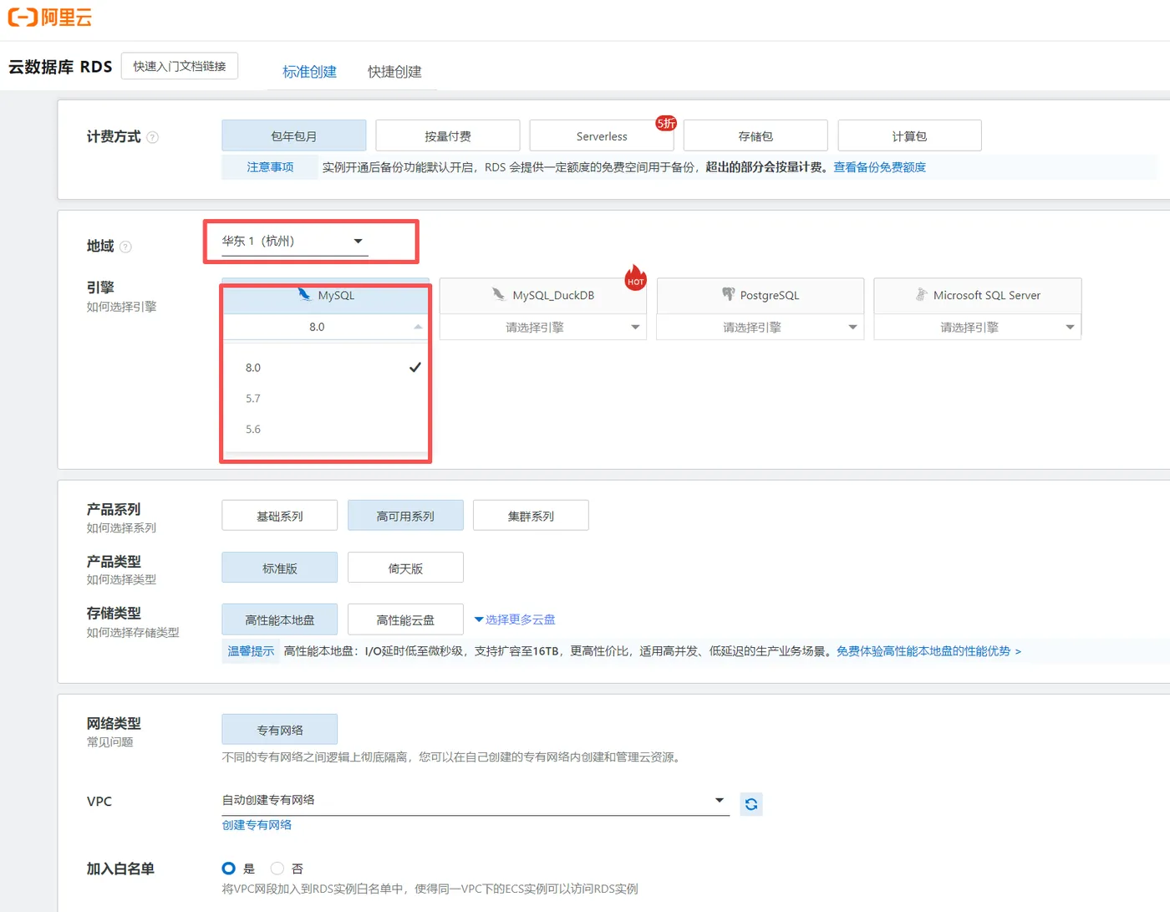Select 计算包 billing option
1170x912 pixels.
[909, 136]
